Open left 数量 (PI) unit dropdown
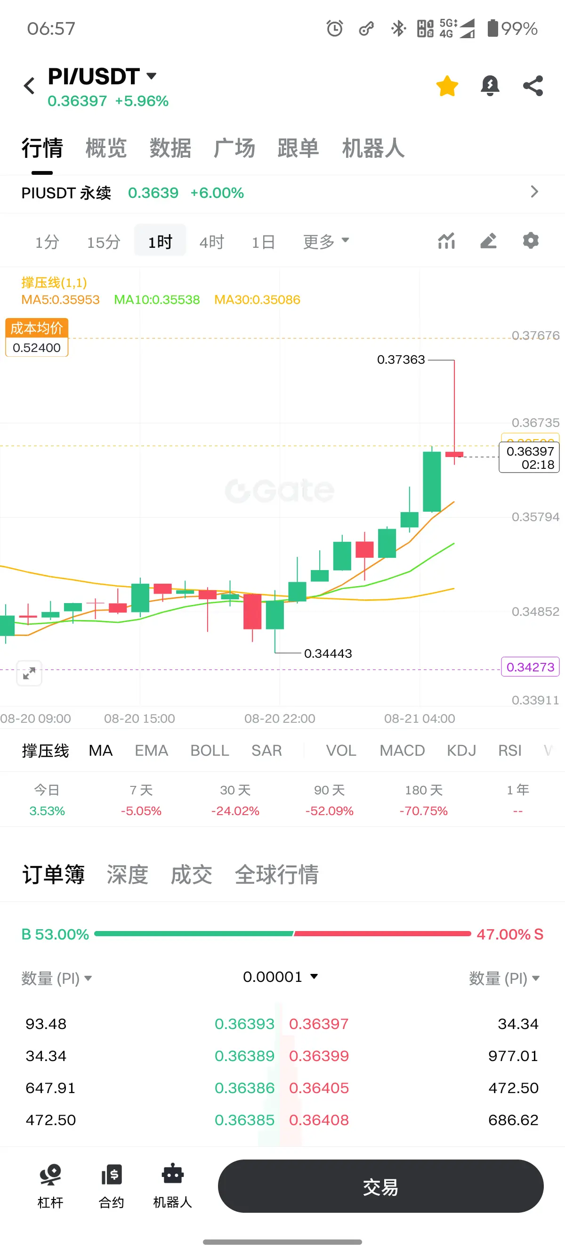The width and height of the screenshot is (565, 1258). tap(56, 978)
